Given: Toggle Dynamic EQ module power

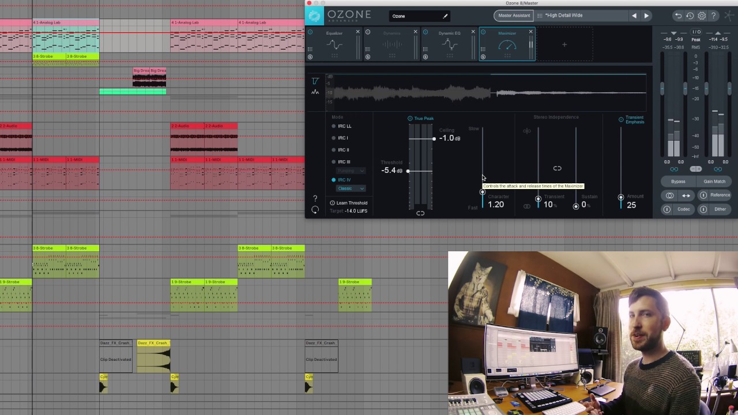Looking at the screenshot, I should pyautogui.click(x=426, y=32).
